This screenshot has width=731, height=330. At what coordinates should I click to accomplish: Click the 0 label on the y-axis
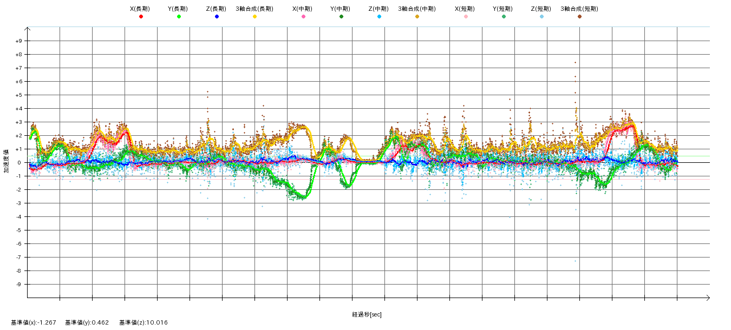click(19, 163)
